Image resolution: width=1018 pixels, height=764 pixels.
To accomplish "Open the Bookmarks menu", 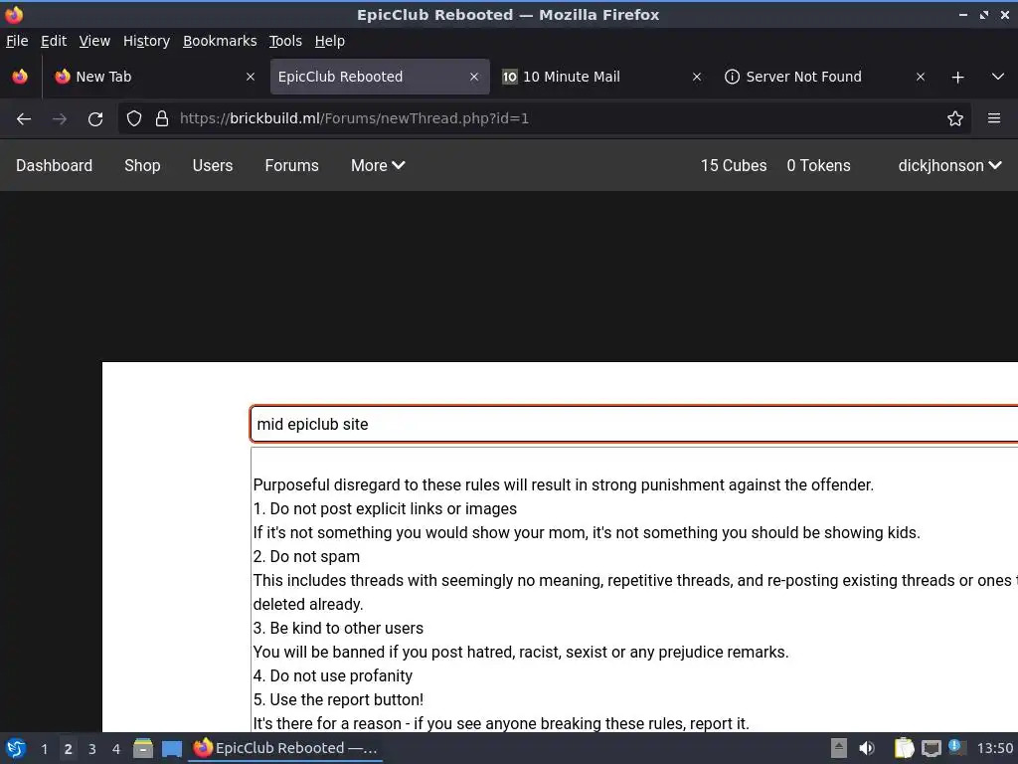I will click(x=220, y=41).
